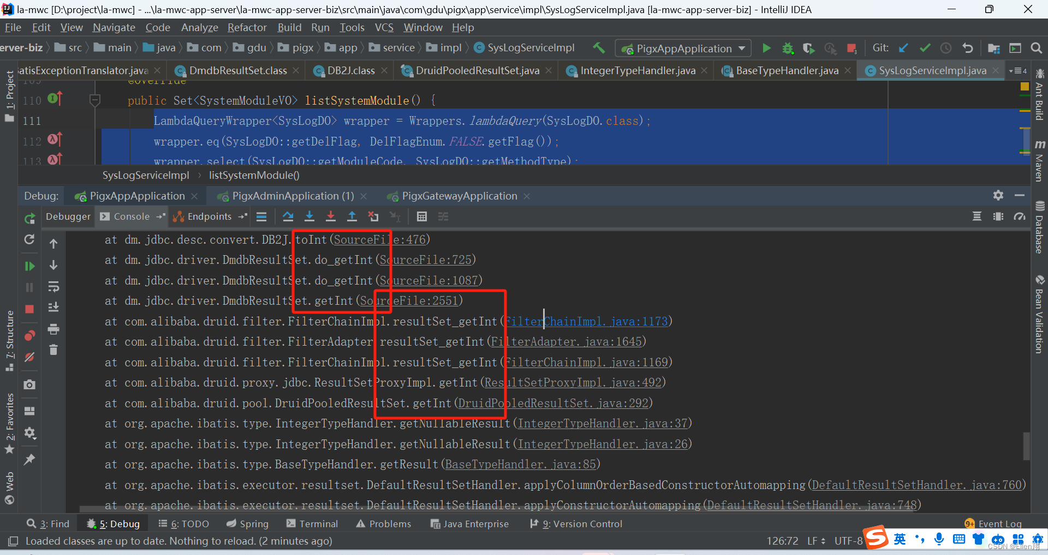Image resolution: width=1048 pixels, height=555 pixels.
Task: Jump up the stack trace arrow
Action: (x=53, y=244)
